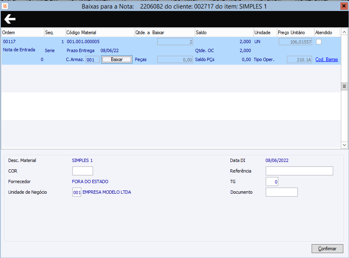The width and height of the screenshot is (349, 258).
Task: Click the scroll up arrow of the grid
Action: click(x=344, y=32)
